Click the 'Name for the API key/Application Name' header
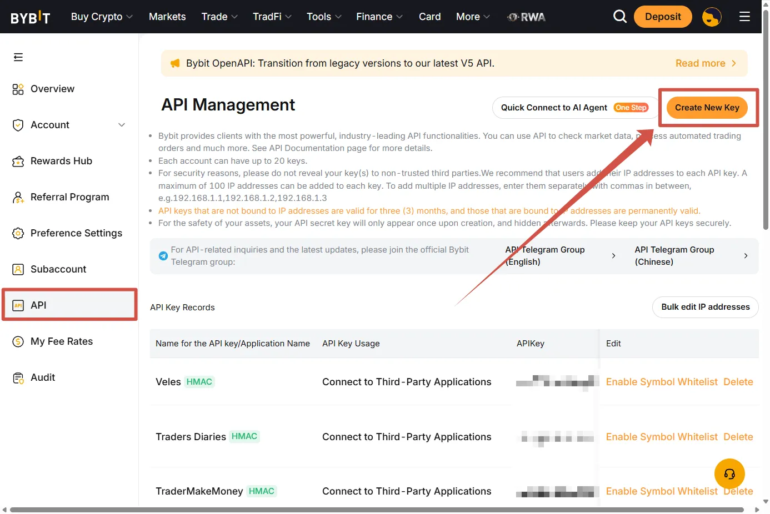This screenshot has height=514, width=770. [233, 344]
